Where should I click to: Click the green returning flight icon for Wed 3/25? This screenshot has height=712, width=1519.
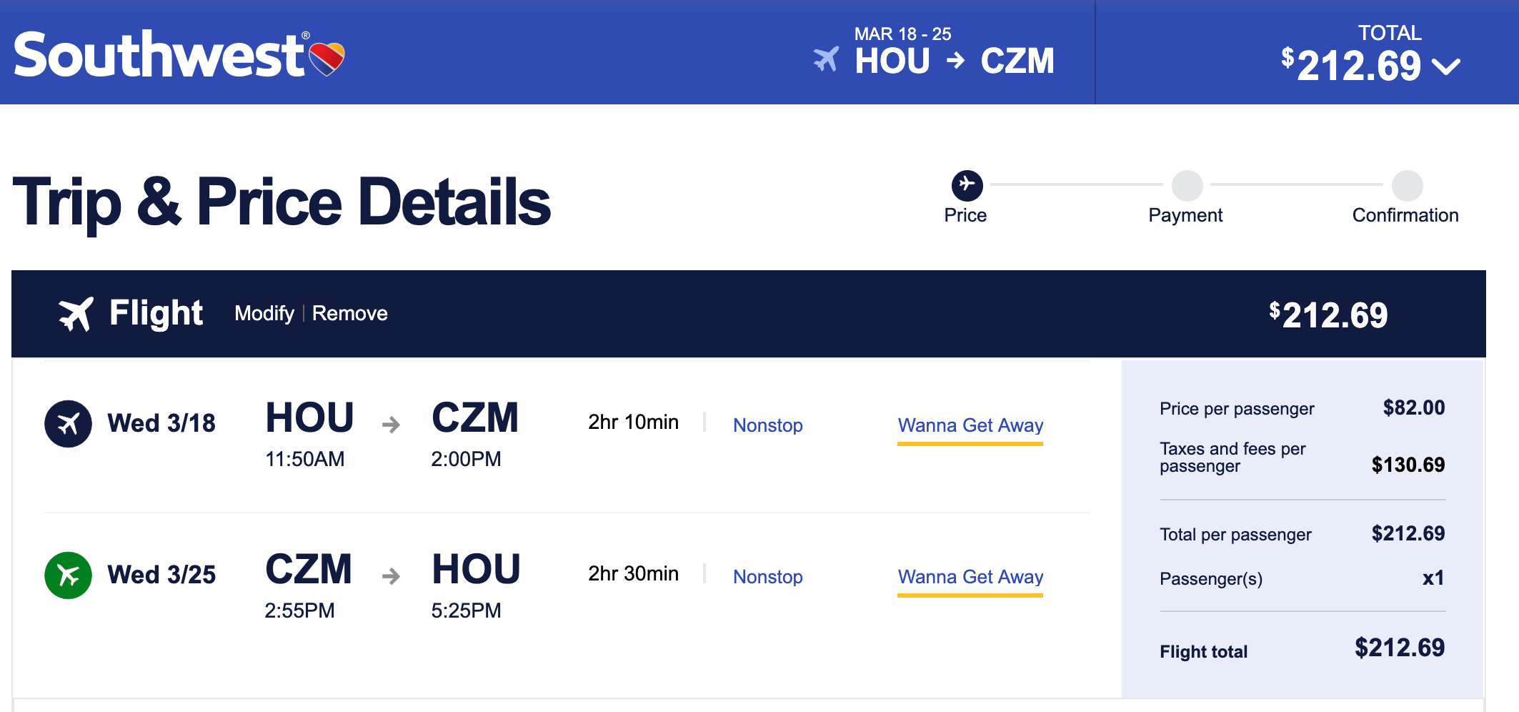click(x=68, y=575)
